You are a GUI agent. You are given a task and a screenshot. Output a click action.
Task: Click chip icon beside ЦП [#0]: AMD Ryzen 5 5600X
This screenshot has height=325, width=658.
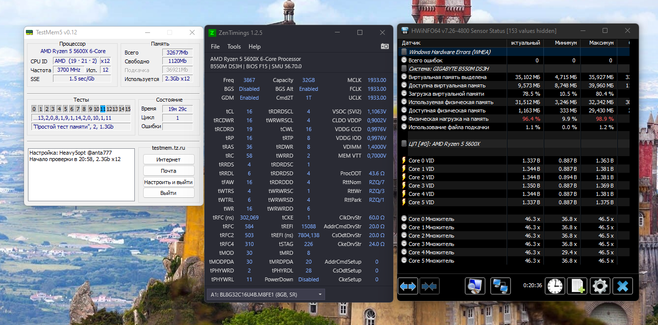coord(404,144)
